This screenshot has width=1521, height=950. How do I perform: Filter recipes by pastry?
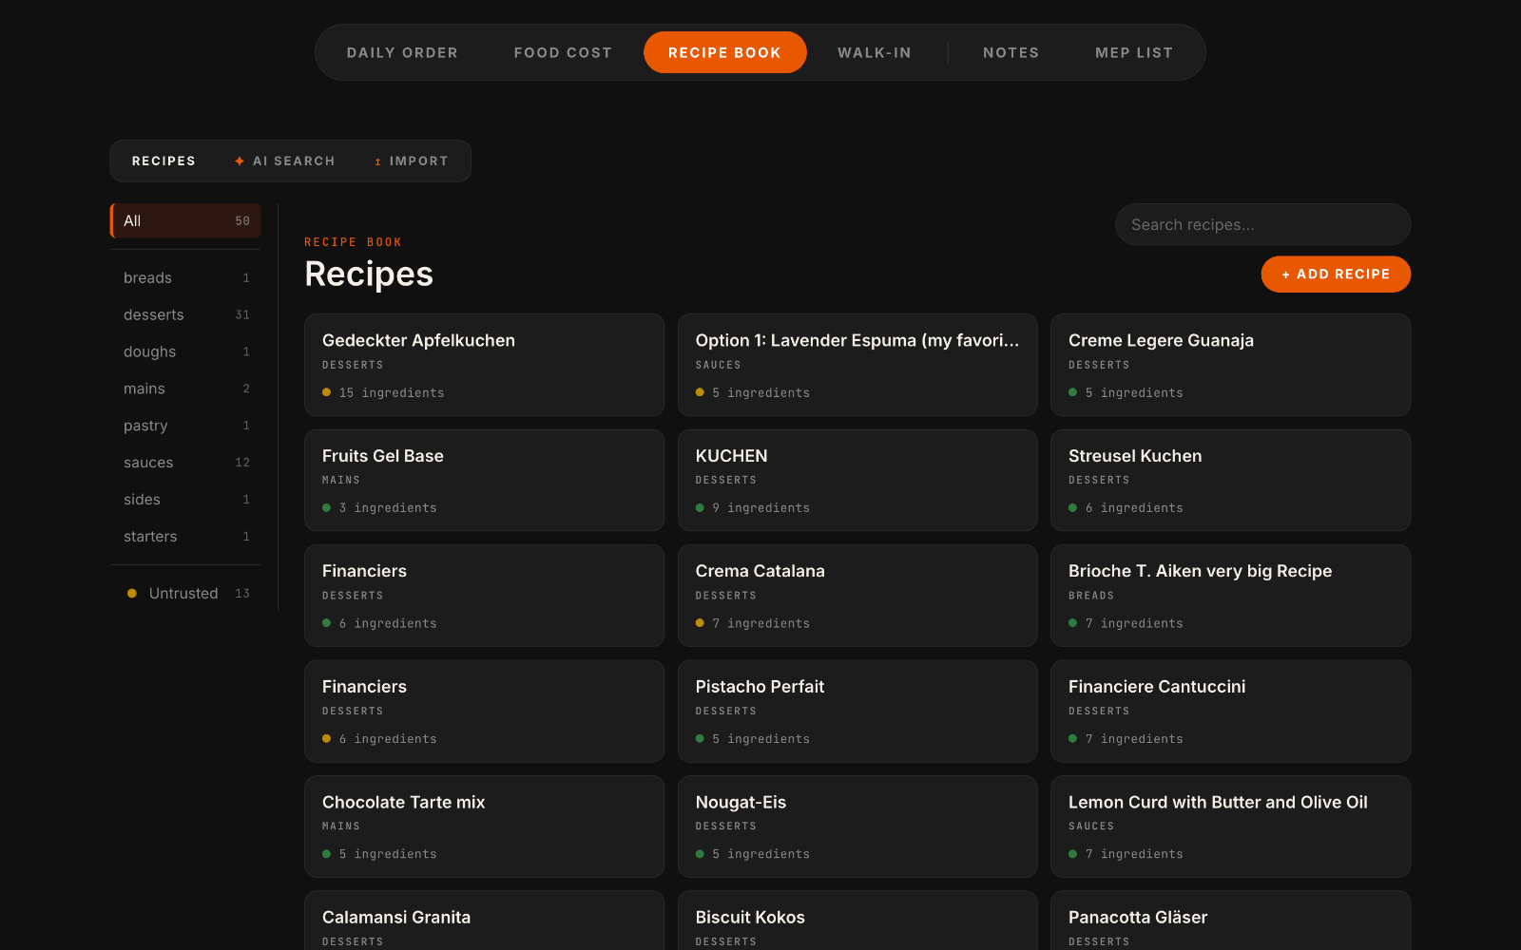pos(186,426)
